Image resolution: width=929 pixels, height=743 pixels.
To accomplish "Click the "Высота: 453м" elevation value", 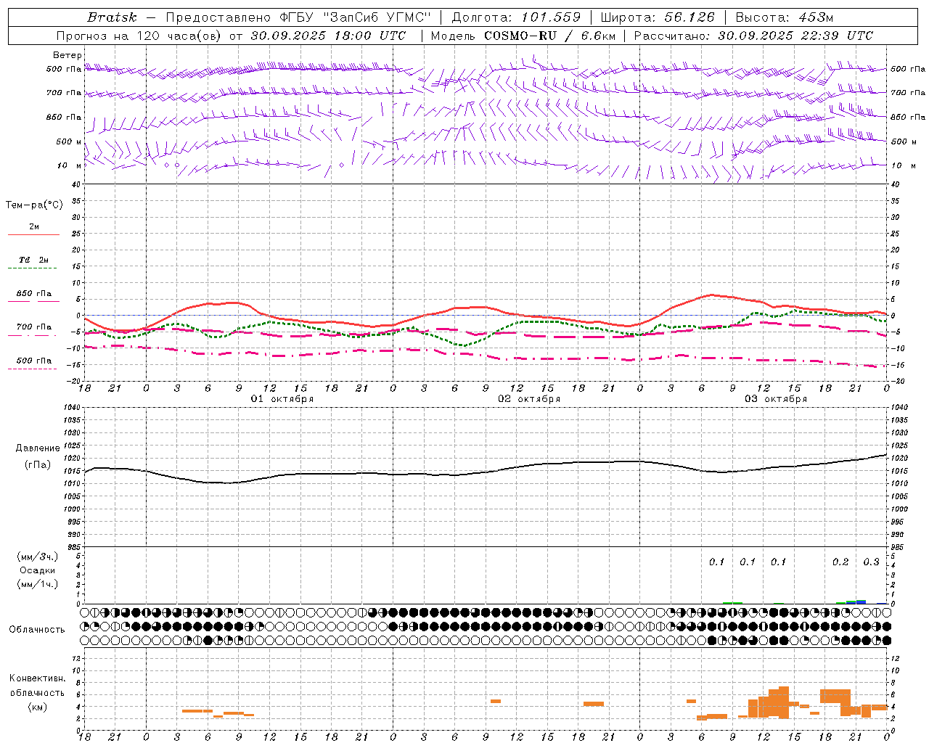I will (x=785, y=17).
